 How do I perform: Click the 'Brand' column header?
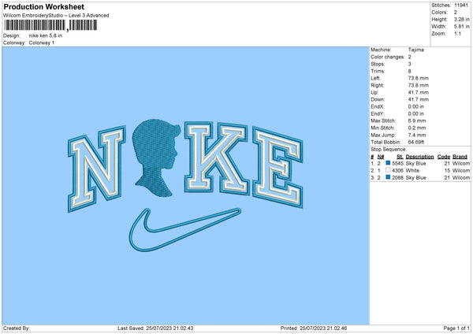[460, 157]
